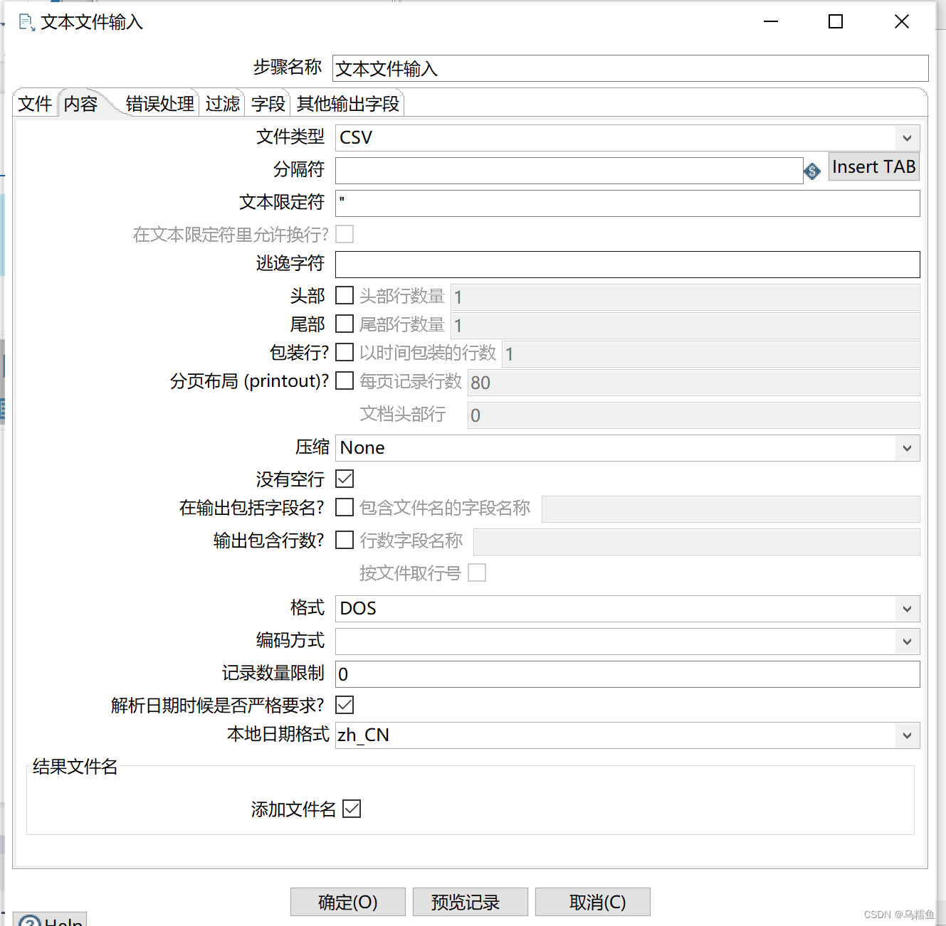This screenshot has width=946, height=926.
Task: Click the 分隔符 input field
Action: [569, 171]
